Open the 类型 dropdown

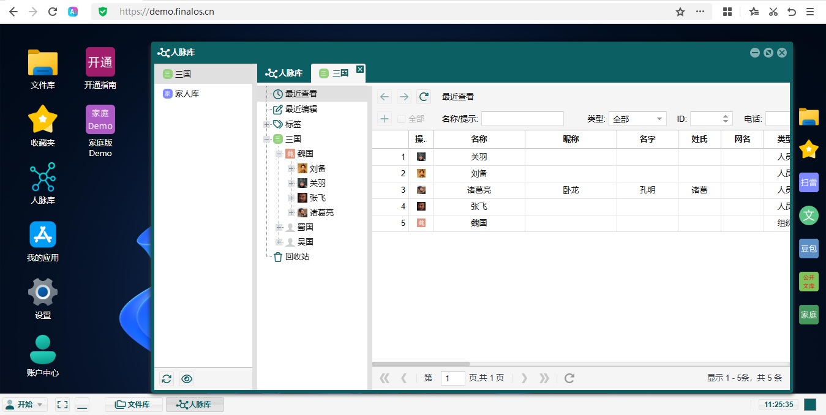coord(637,119)
